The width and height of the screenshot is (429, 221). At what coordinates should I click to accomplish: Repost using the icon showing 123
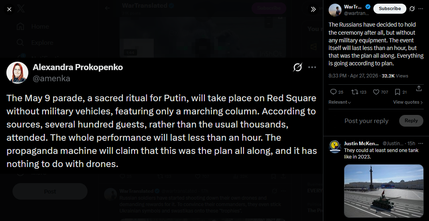click(x=359, y=92)
